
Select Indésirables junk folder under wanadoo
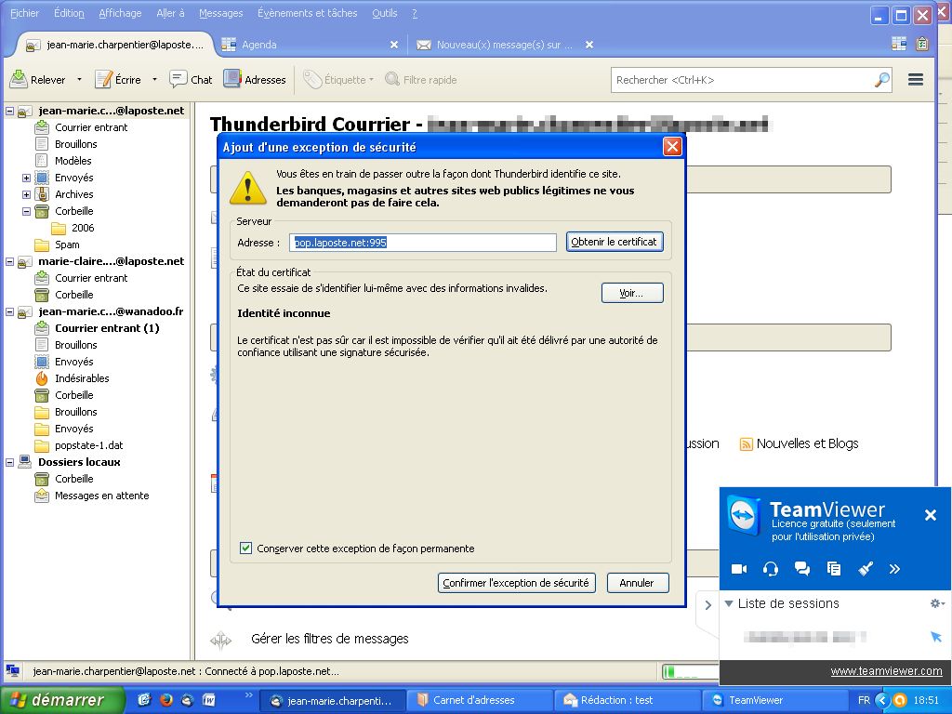coord(82,378)
